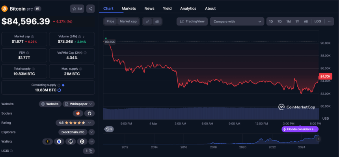
Task: Click the 84.70K current price label
Action: coord(325,76)
